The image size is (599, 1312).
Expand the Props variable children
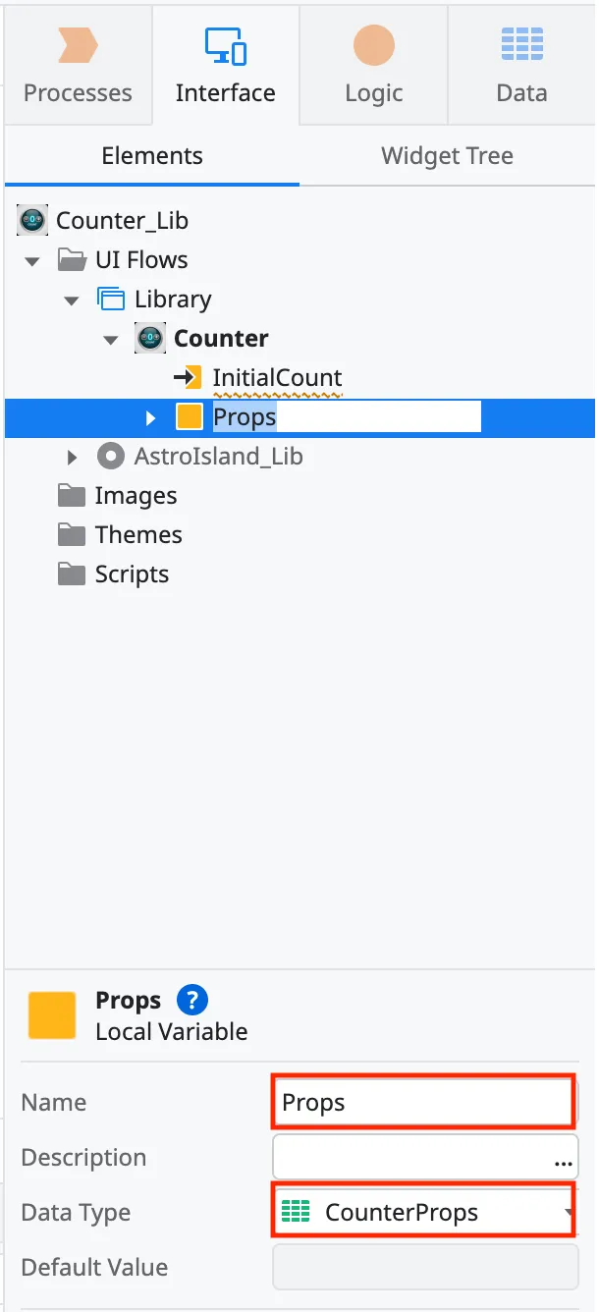[150, 416]
